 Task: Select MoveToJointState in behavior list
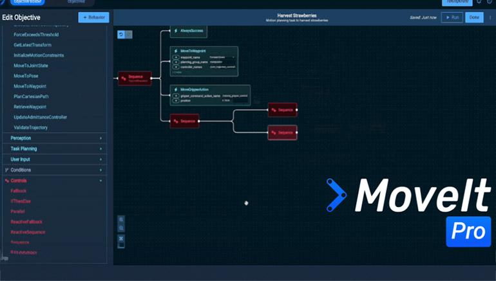pos(31,66)
